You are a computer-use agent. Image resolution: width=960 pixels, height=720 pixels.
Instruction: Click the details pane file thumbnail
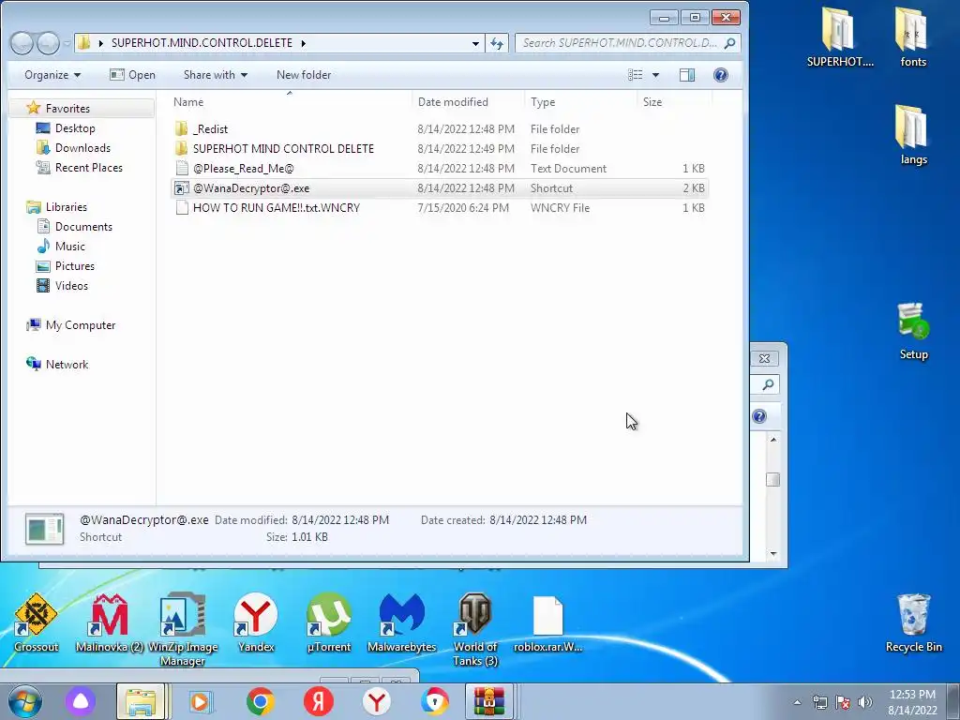tap(44, 529)
